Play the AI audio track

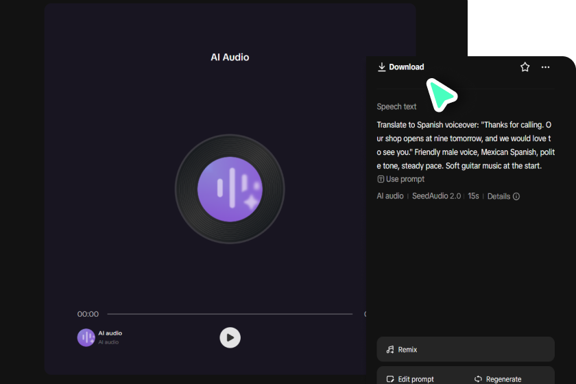pyautogui.click(x=230, y=337)
